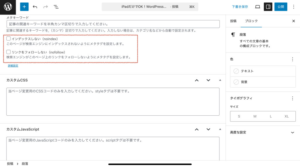The image size is (300, 167).
Task: Select font size XL
Action: pyautogui.click(x=287, y=116)
